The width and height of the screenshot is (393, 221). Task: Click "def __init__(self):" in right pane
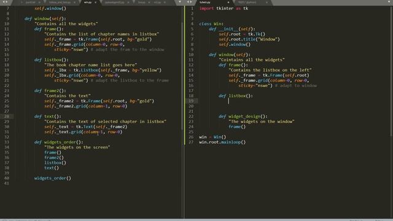232,29
